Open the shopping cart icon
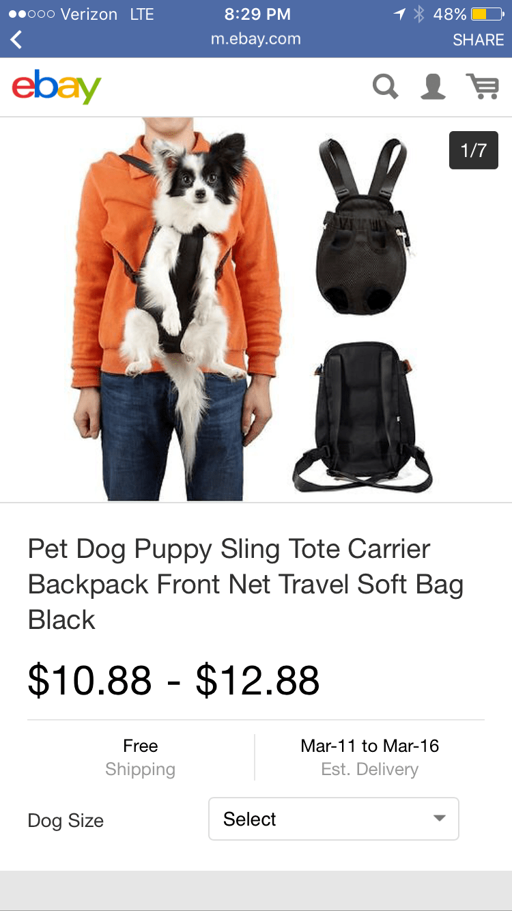The image size is (512, 911). 482,87
